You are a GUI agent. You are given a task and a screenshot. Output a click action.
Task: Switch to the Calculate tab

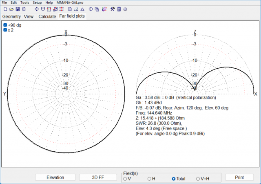tap(47, 17)
